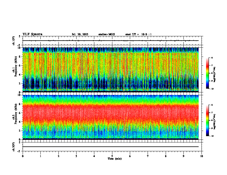
Task: Click ch.1 frequency tick label "4"
Action: [20, 75]
